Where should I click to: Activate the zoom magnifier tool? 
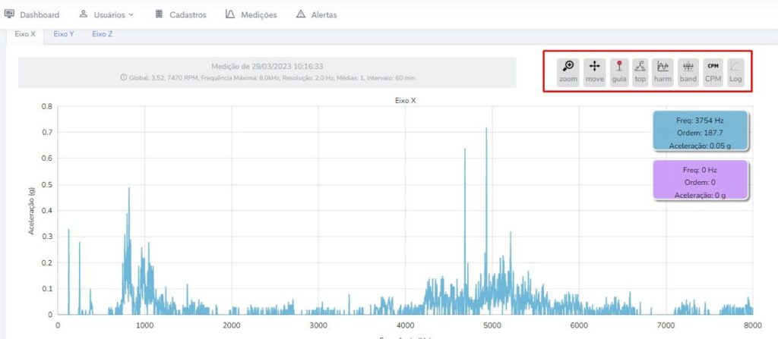pos(568,71)
